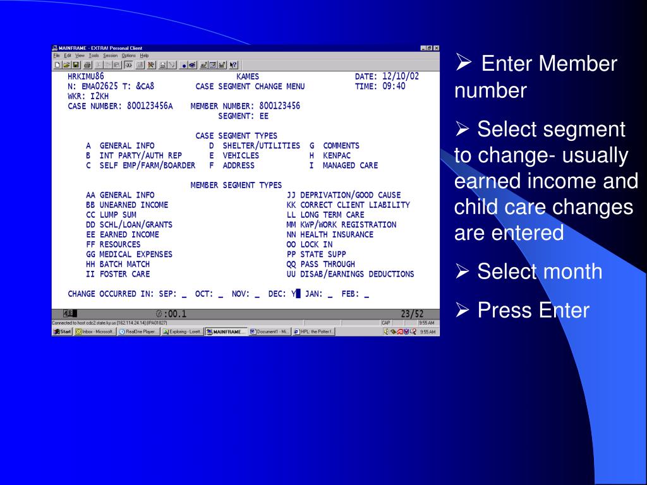Click the MM KWP/WORK REGISTRATION line
This screenshot has width=647, height=485.
341,225
